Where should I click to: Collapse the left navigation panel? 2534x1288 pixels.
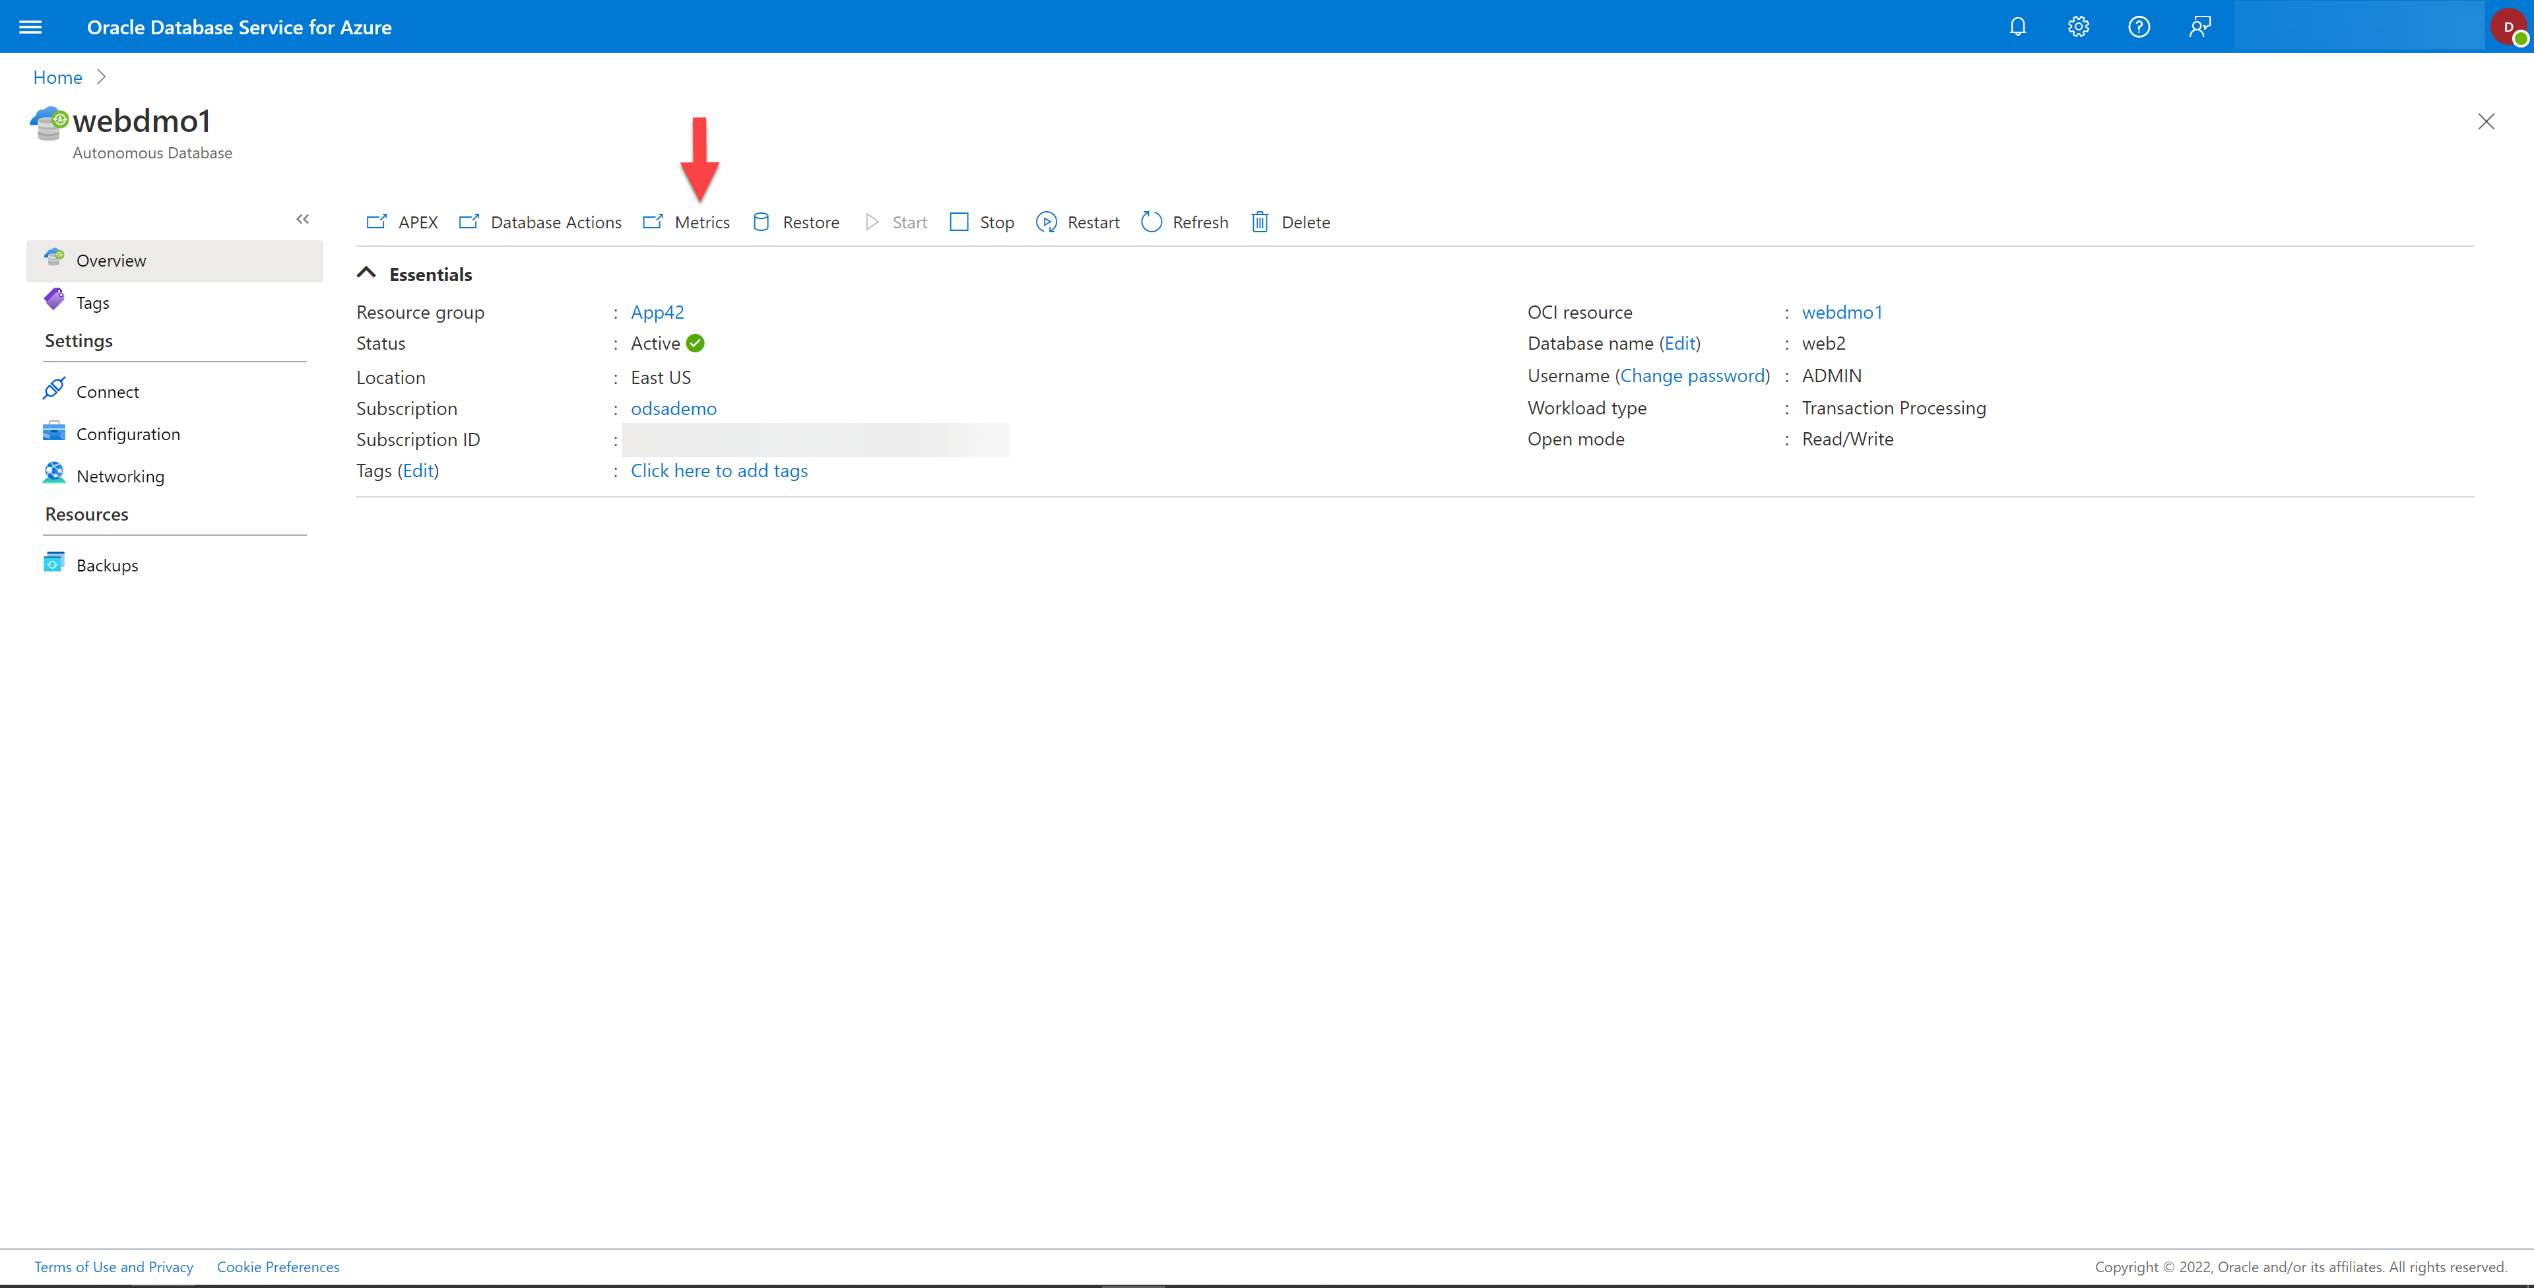pyautogui.click(x=302, y=218)
